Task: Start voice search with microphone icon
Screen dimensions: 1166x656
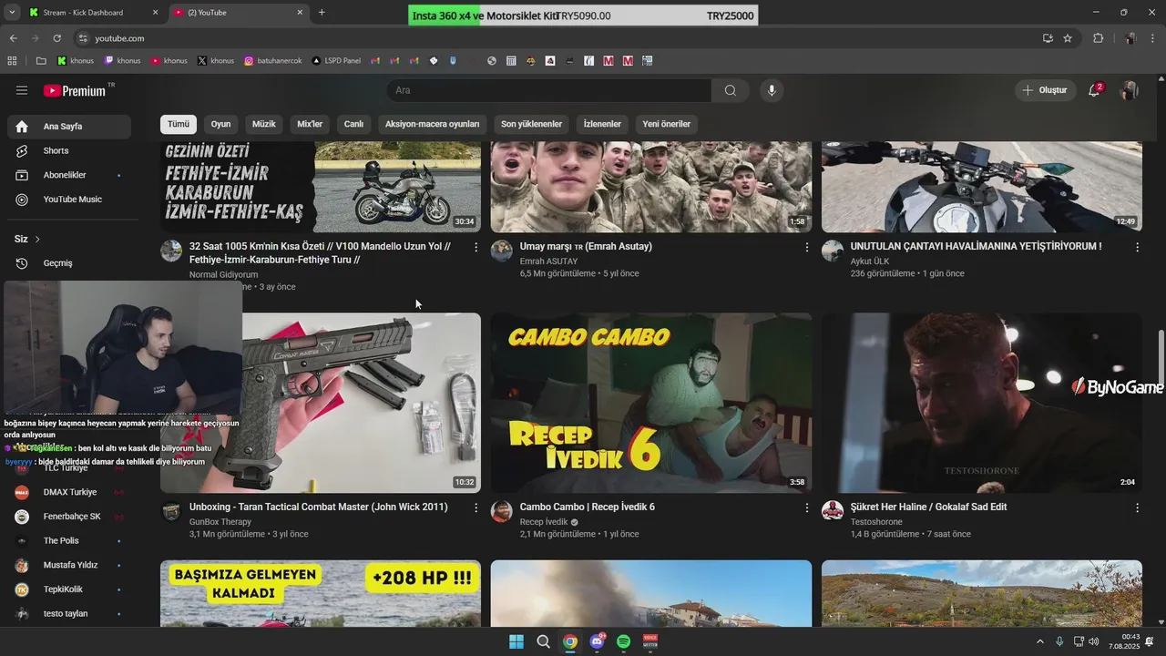Action: click(x=772, y=90)
